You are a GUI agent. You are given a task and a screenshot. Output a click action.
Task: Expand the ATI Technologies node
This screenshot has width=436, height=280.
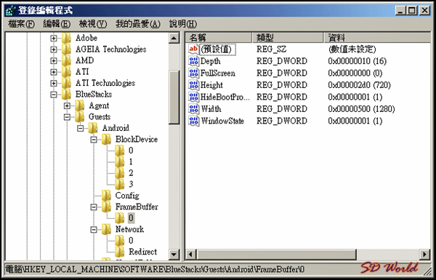pos(54,83)
